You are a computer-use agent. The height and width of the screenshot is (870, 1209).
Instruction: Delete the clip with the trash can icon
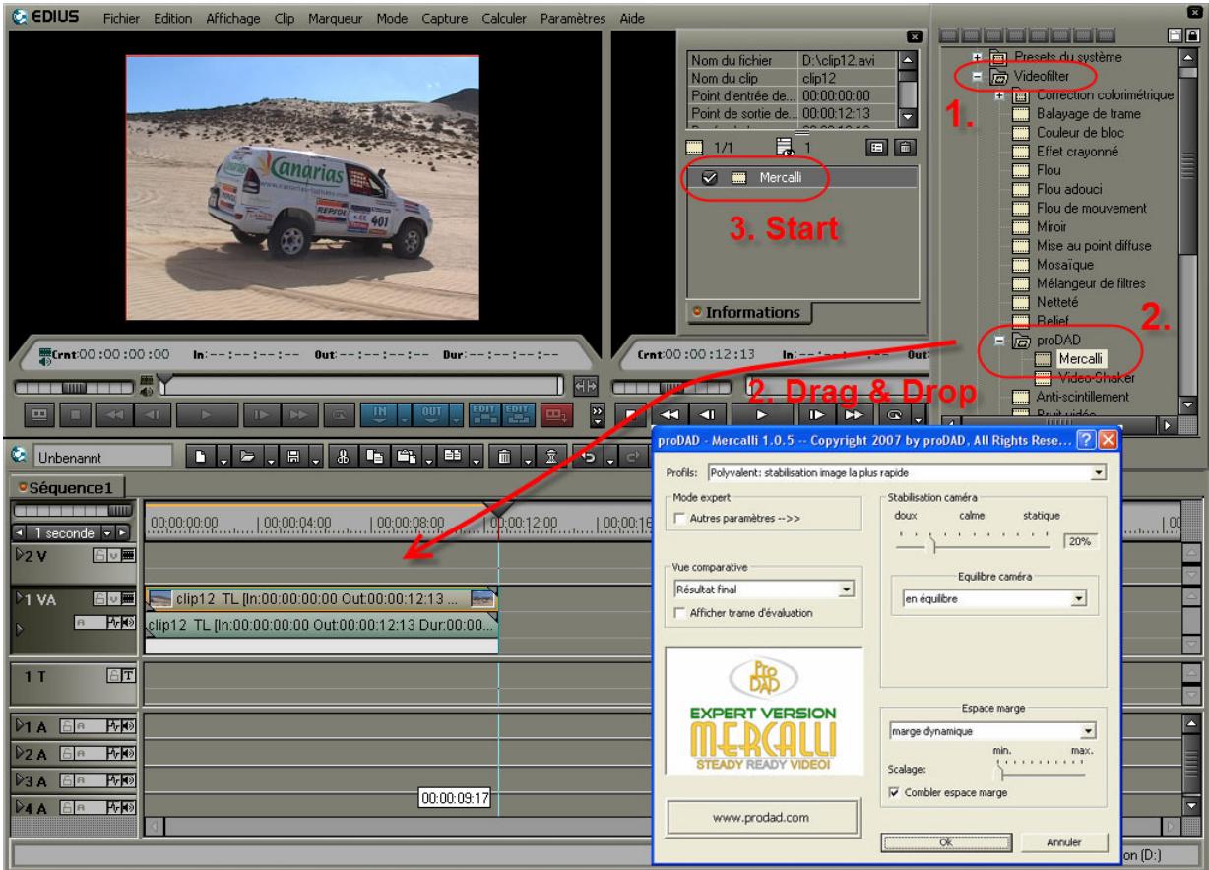tap(504, 456)
